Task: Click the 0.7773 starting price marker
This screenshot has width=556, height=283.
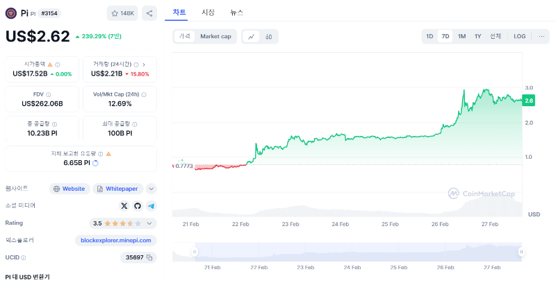Action: coord(183,166)
